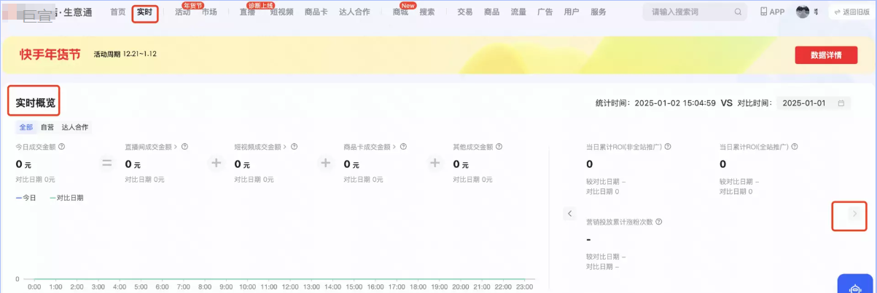Open 达人合作 in top navigation

pyautogui.click(x=354, y=12)
